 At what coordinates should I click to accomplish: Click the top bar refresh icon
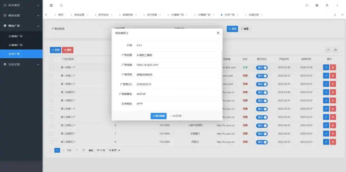click(61, 5)
